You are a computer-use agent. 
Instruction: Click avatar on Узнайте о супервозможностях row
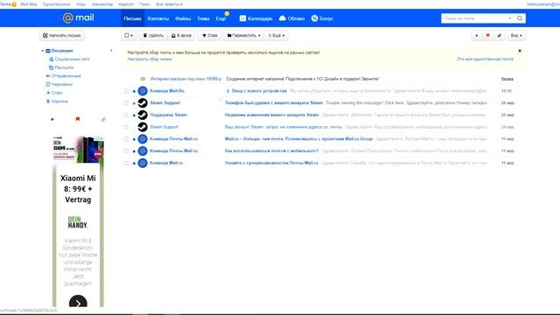[143, 163]
